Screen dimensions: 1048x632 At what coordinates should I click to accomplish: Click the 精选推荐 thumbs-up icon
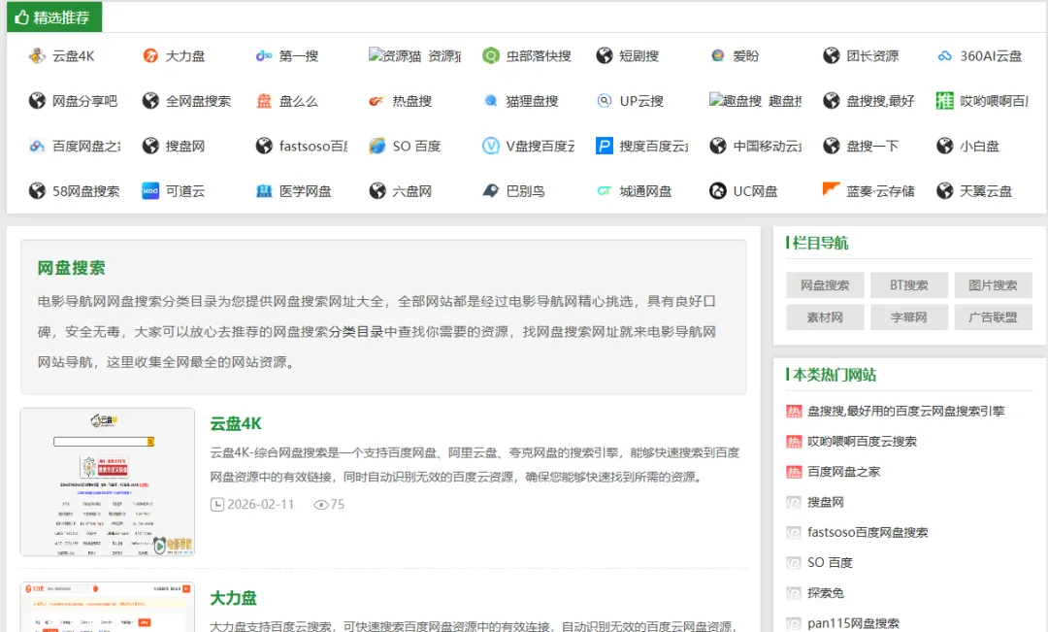click(22, 17)
